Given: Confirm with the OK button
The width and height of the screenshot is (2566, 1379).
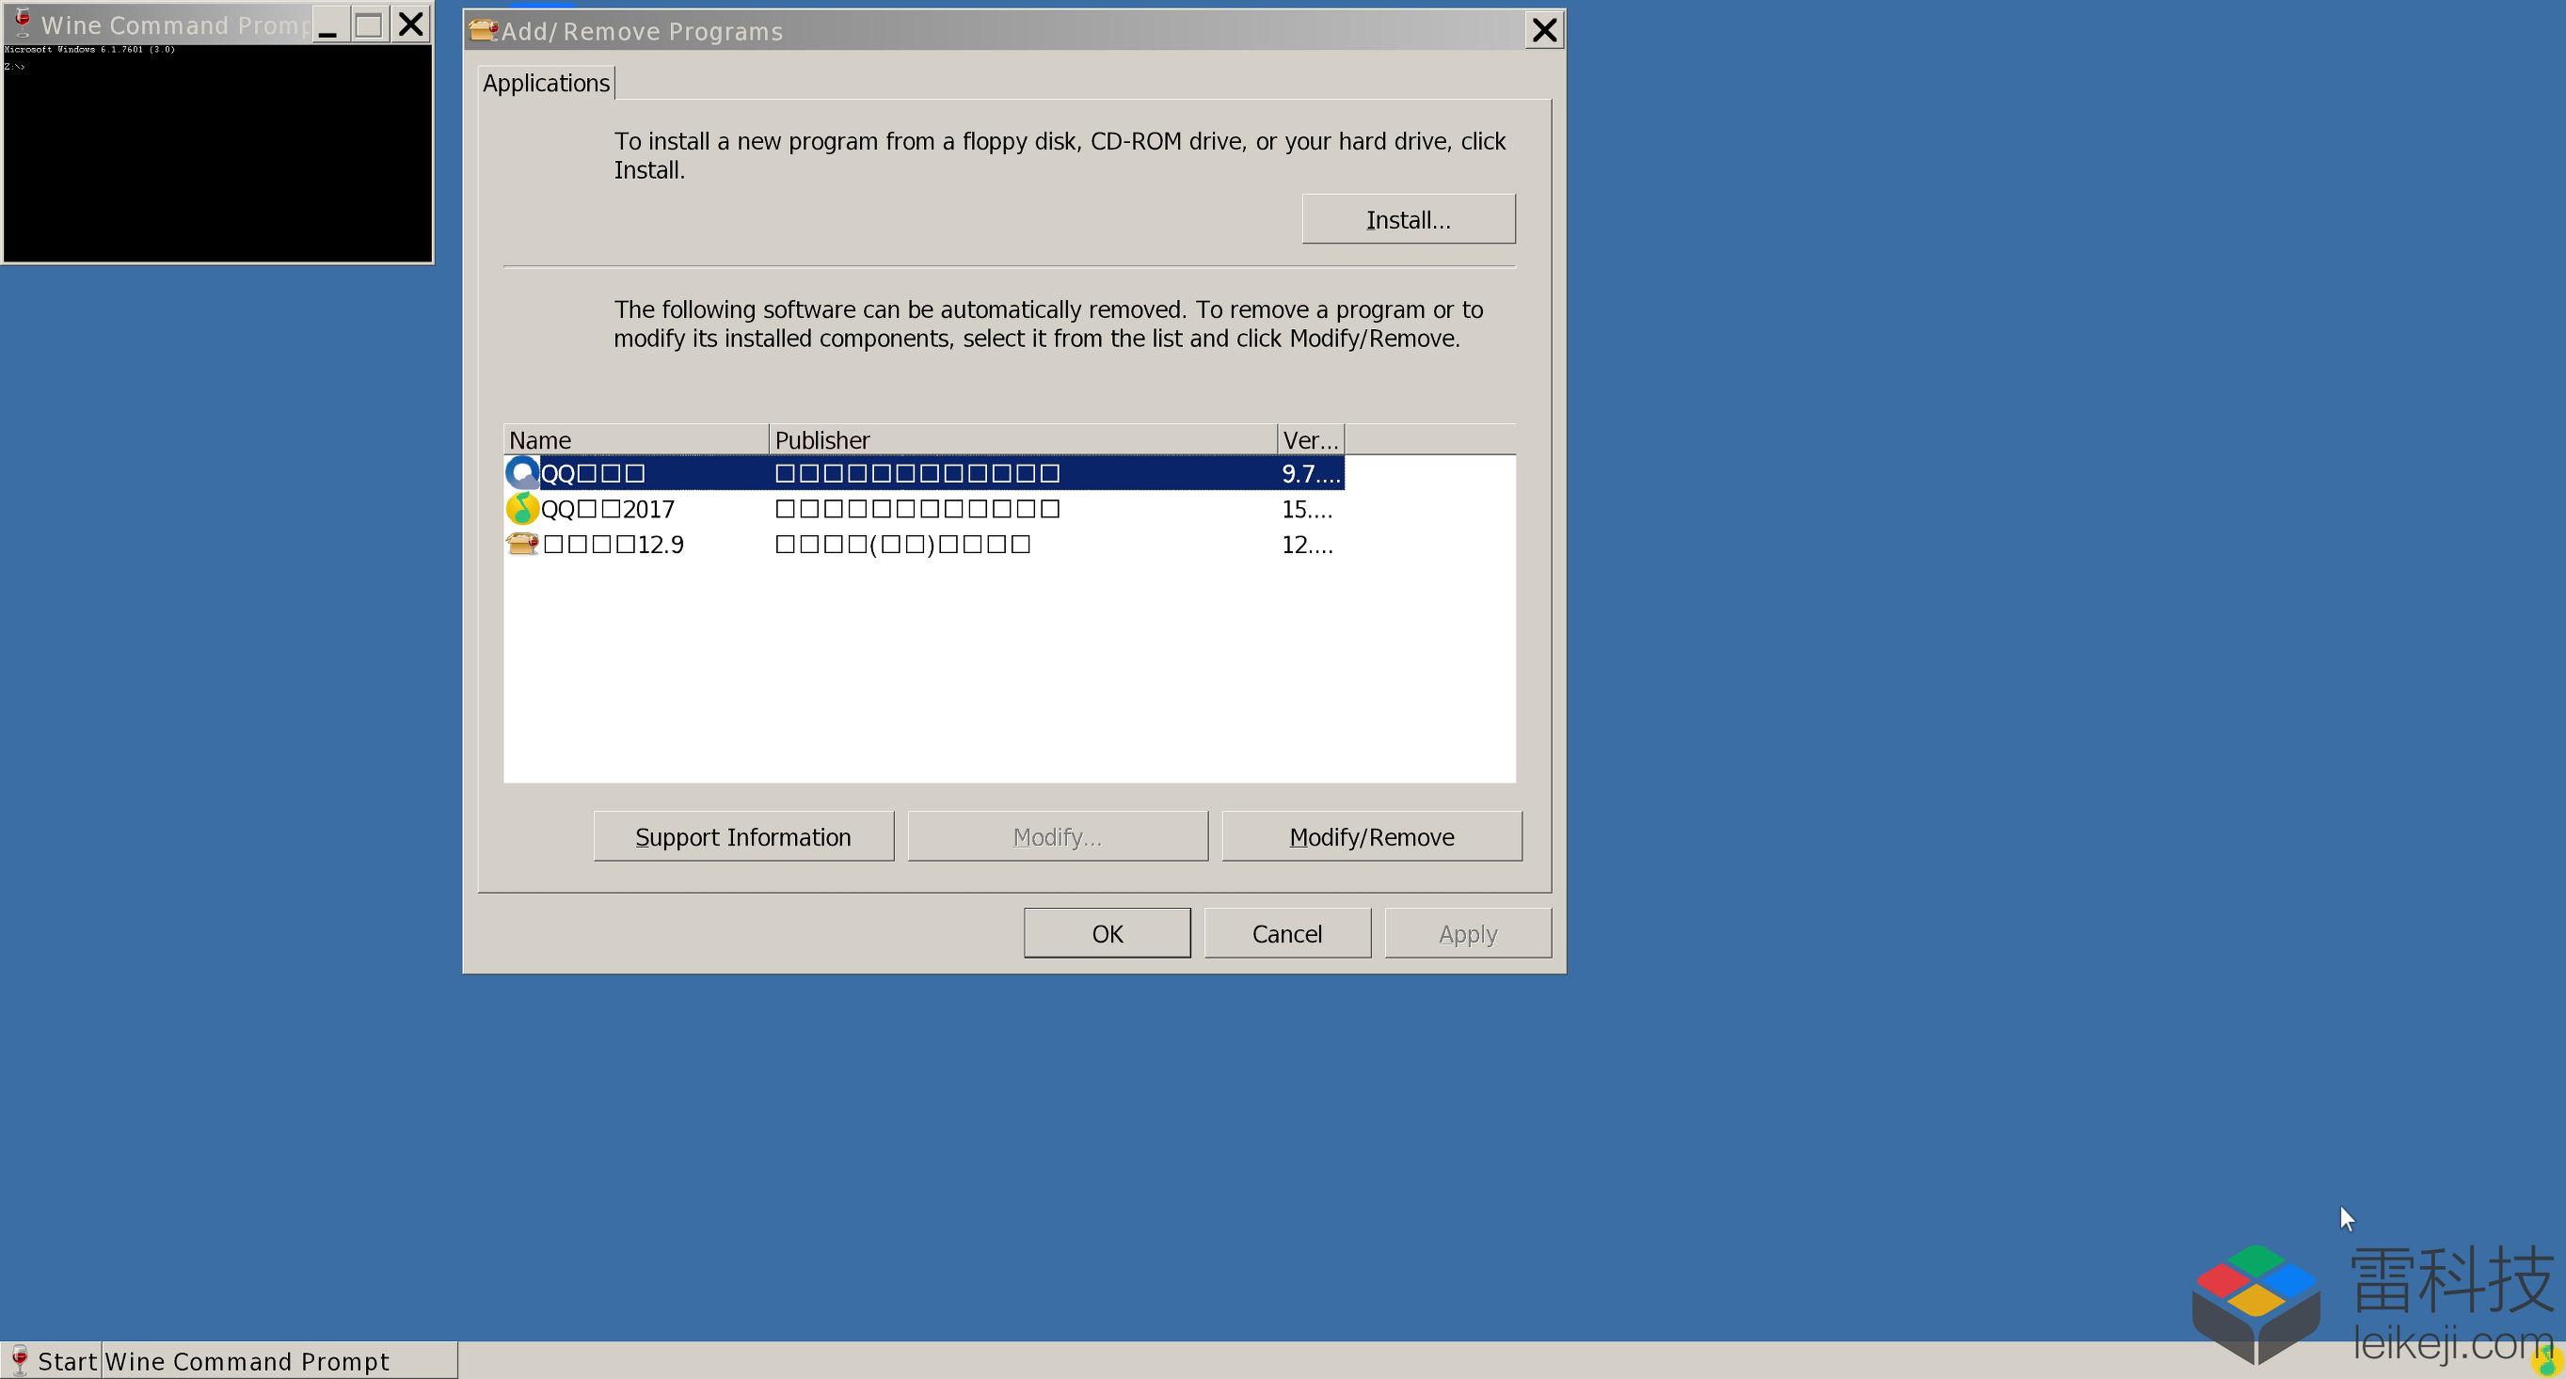Looking at the screenshot, I should coord(1107,933).
